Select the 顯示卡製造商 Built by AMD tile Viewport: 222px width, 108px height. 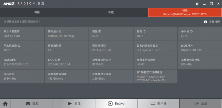pyautogui.click(x=22, y=34)
